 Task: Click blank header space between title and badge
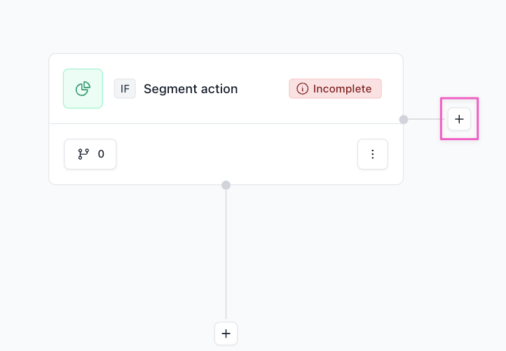coord(263,89)
